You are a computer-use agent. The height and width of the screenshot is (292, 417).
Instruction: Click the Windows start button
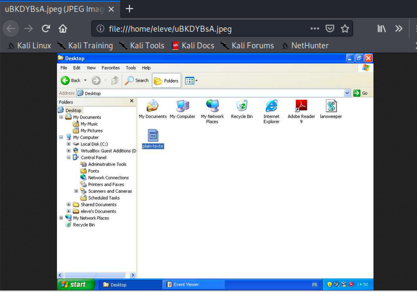click(x=76, y=284)
